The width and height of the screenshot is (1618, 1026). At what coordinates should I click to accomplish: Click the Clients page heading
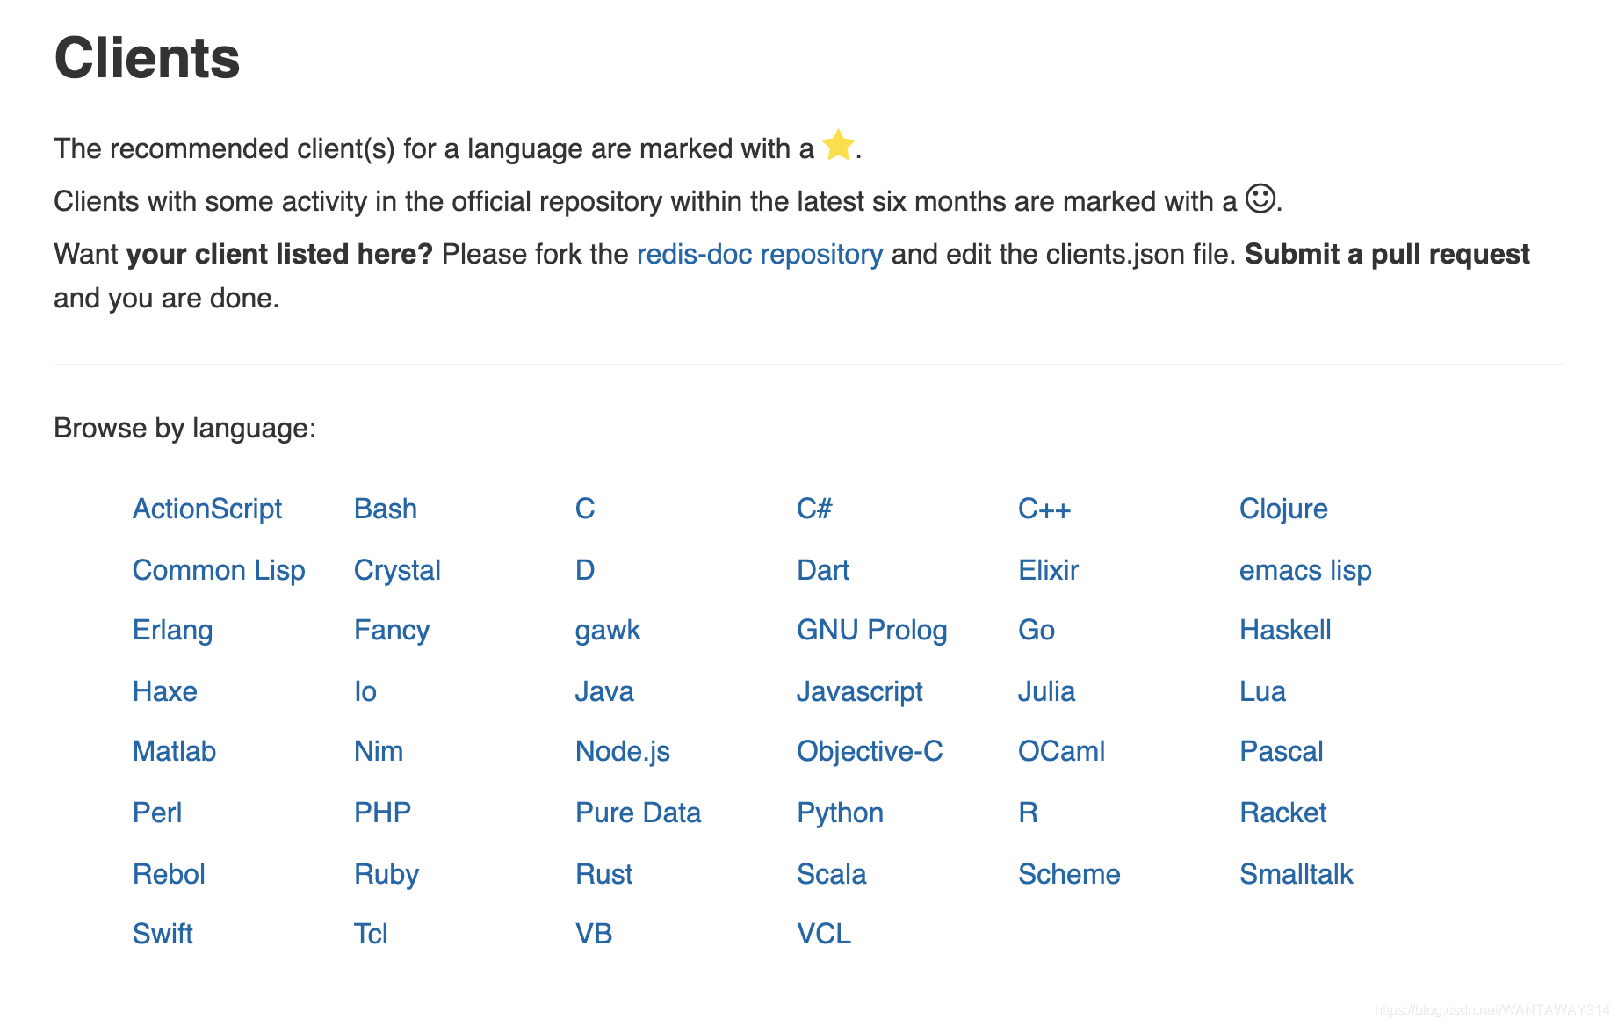click(x=147, y=58)
